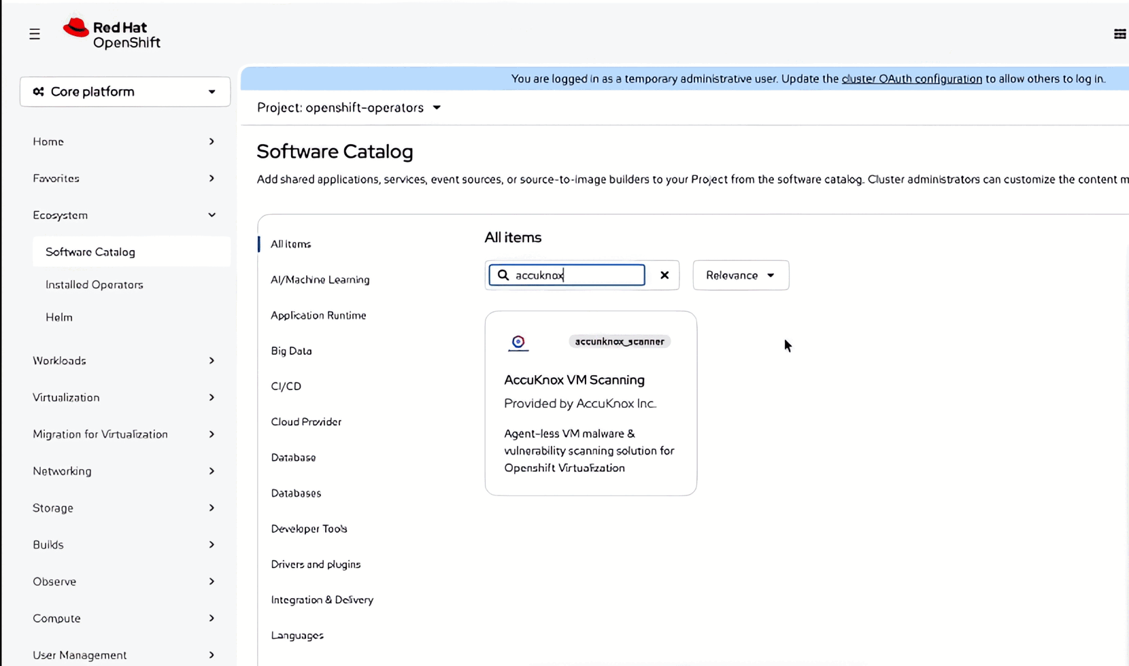
Task: Open the Project openshift-operators dropdown
Action: coord(349,107)
